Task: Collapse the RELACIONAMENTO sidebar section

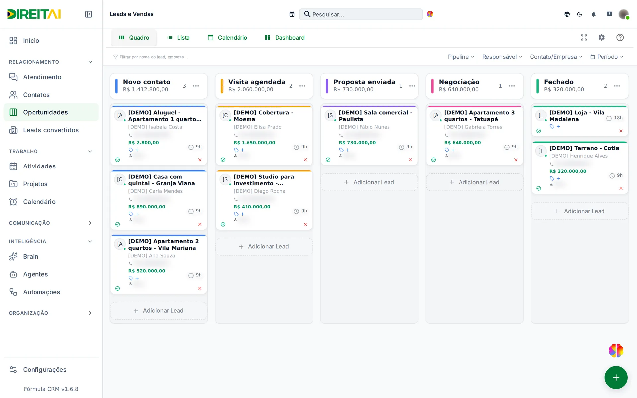Action: tap(90, 62)
